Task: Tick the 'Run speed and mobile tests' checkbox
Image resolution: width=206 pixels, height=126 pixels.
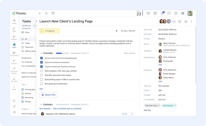Action: [x=41, y=83]
